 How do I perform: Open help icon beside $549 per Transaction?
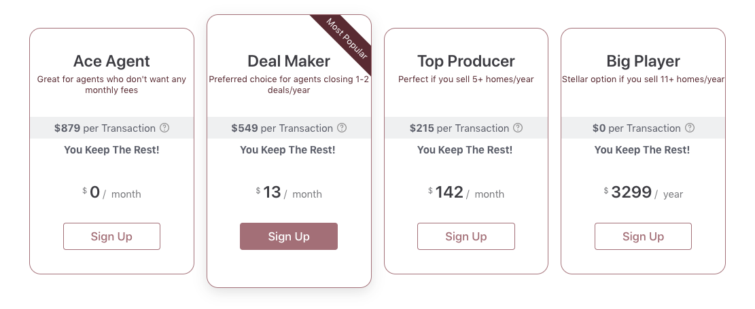[342, 128]
